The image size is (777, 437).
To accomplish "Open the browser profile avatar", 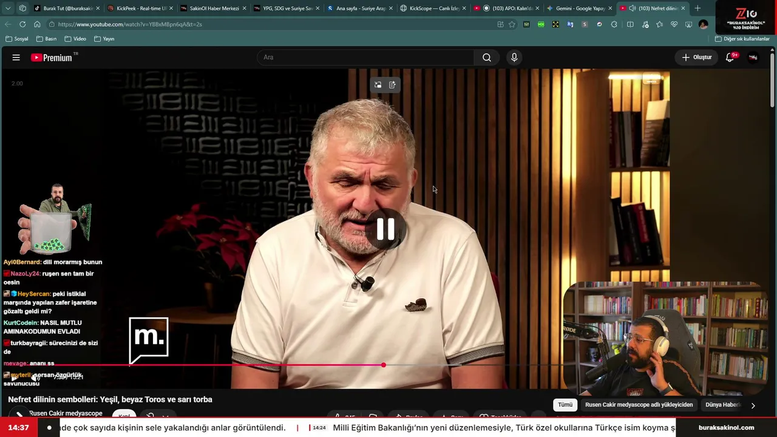I will coord(703,24).
